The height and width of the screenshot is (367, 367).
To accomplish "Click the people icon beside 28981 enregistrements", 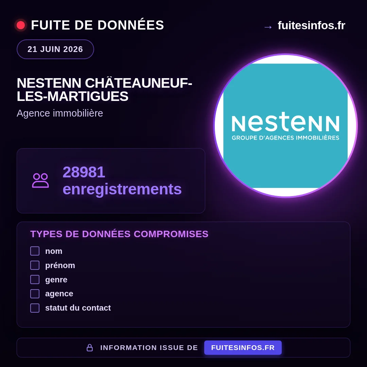I will pyautogui.click(x=40, y=180).
